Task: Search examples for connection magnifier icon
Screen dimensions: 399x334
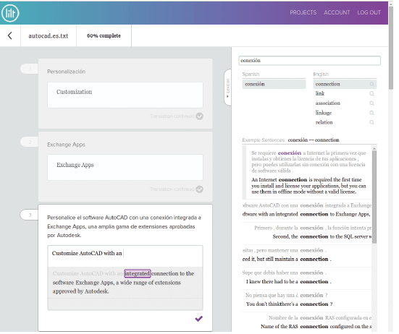Action: pos(371,84)
